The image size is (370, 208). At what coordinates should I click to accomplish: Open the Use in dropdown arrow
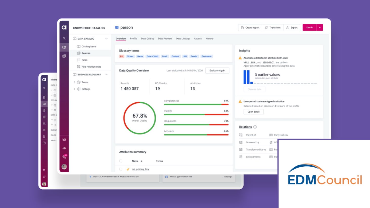(x=319, y=28)
